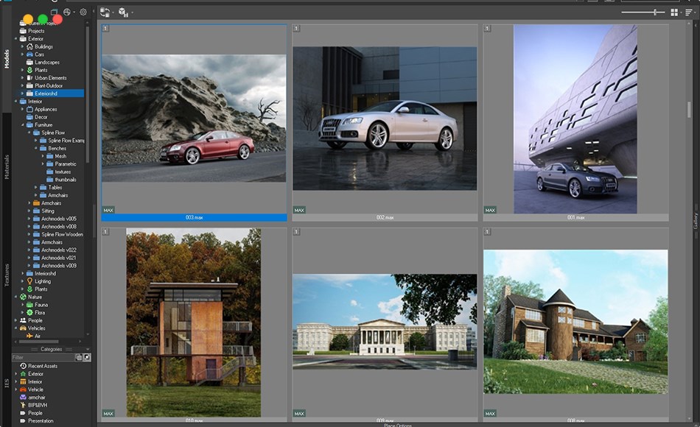700x427 pixels.
Task: Click the globe/web search icon above the folder tree
Action: point(68,12)
